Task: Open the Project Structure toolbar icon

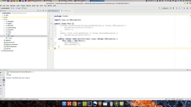Action: tap(187, 8)
